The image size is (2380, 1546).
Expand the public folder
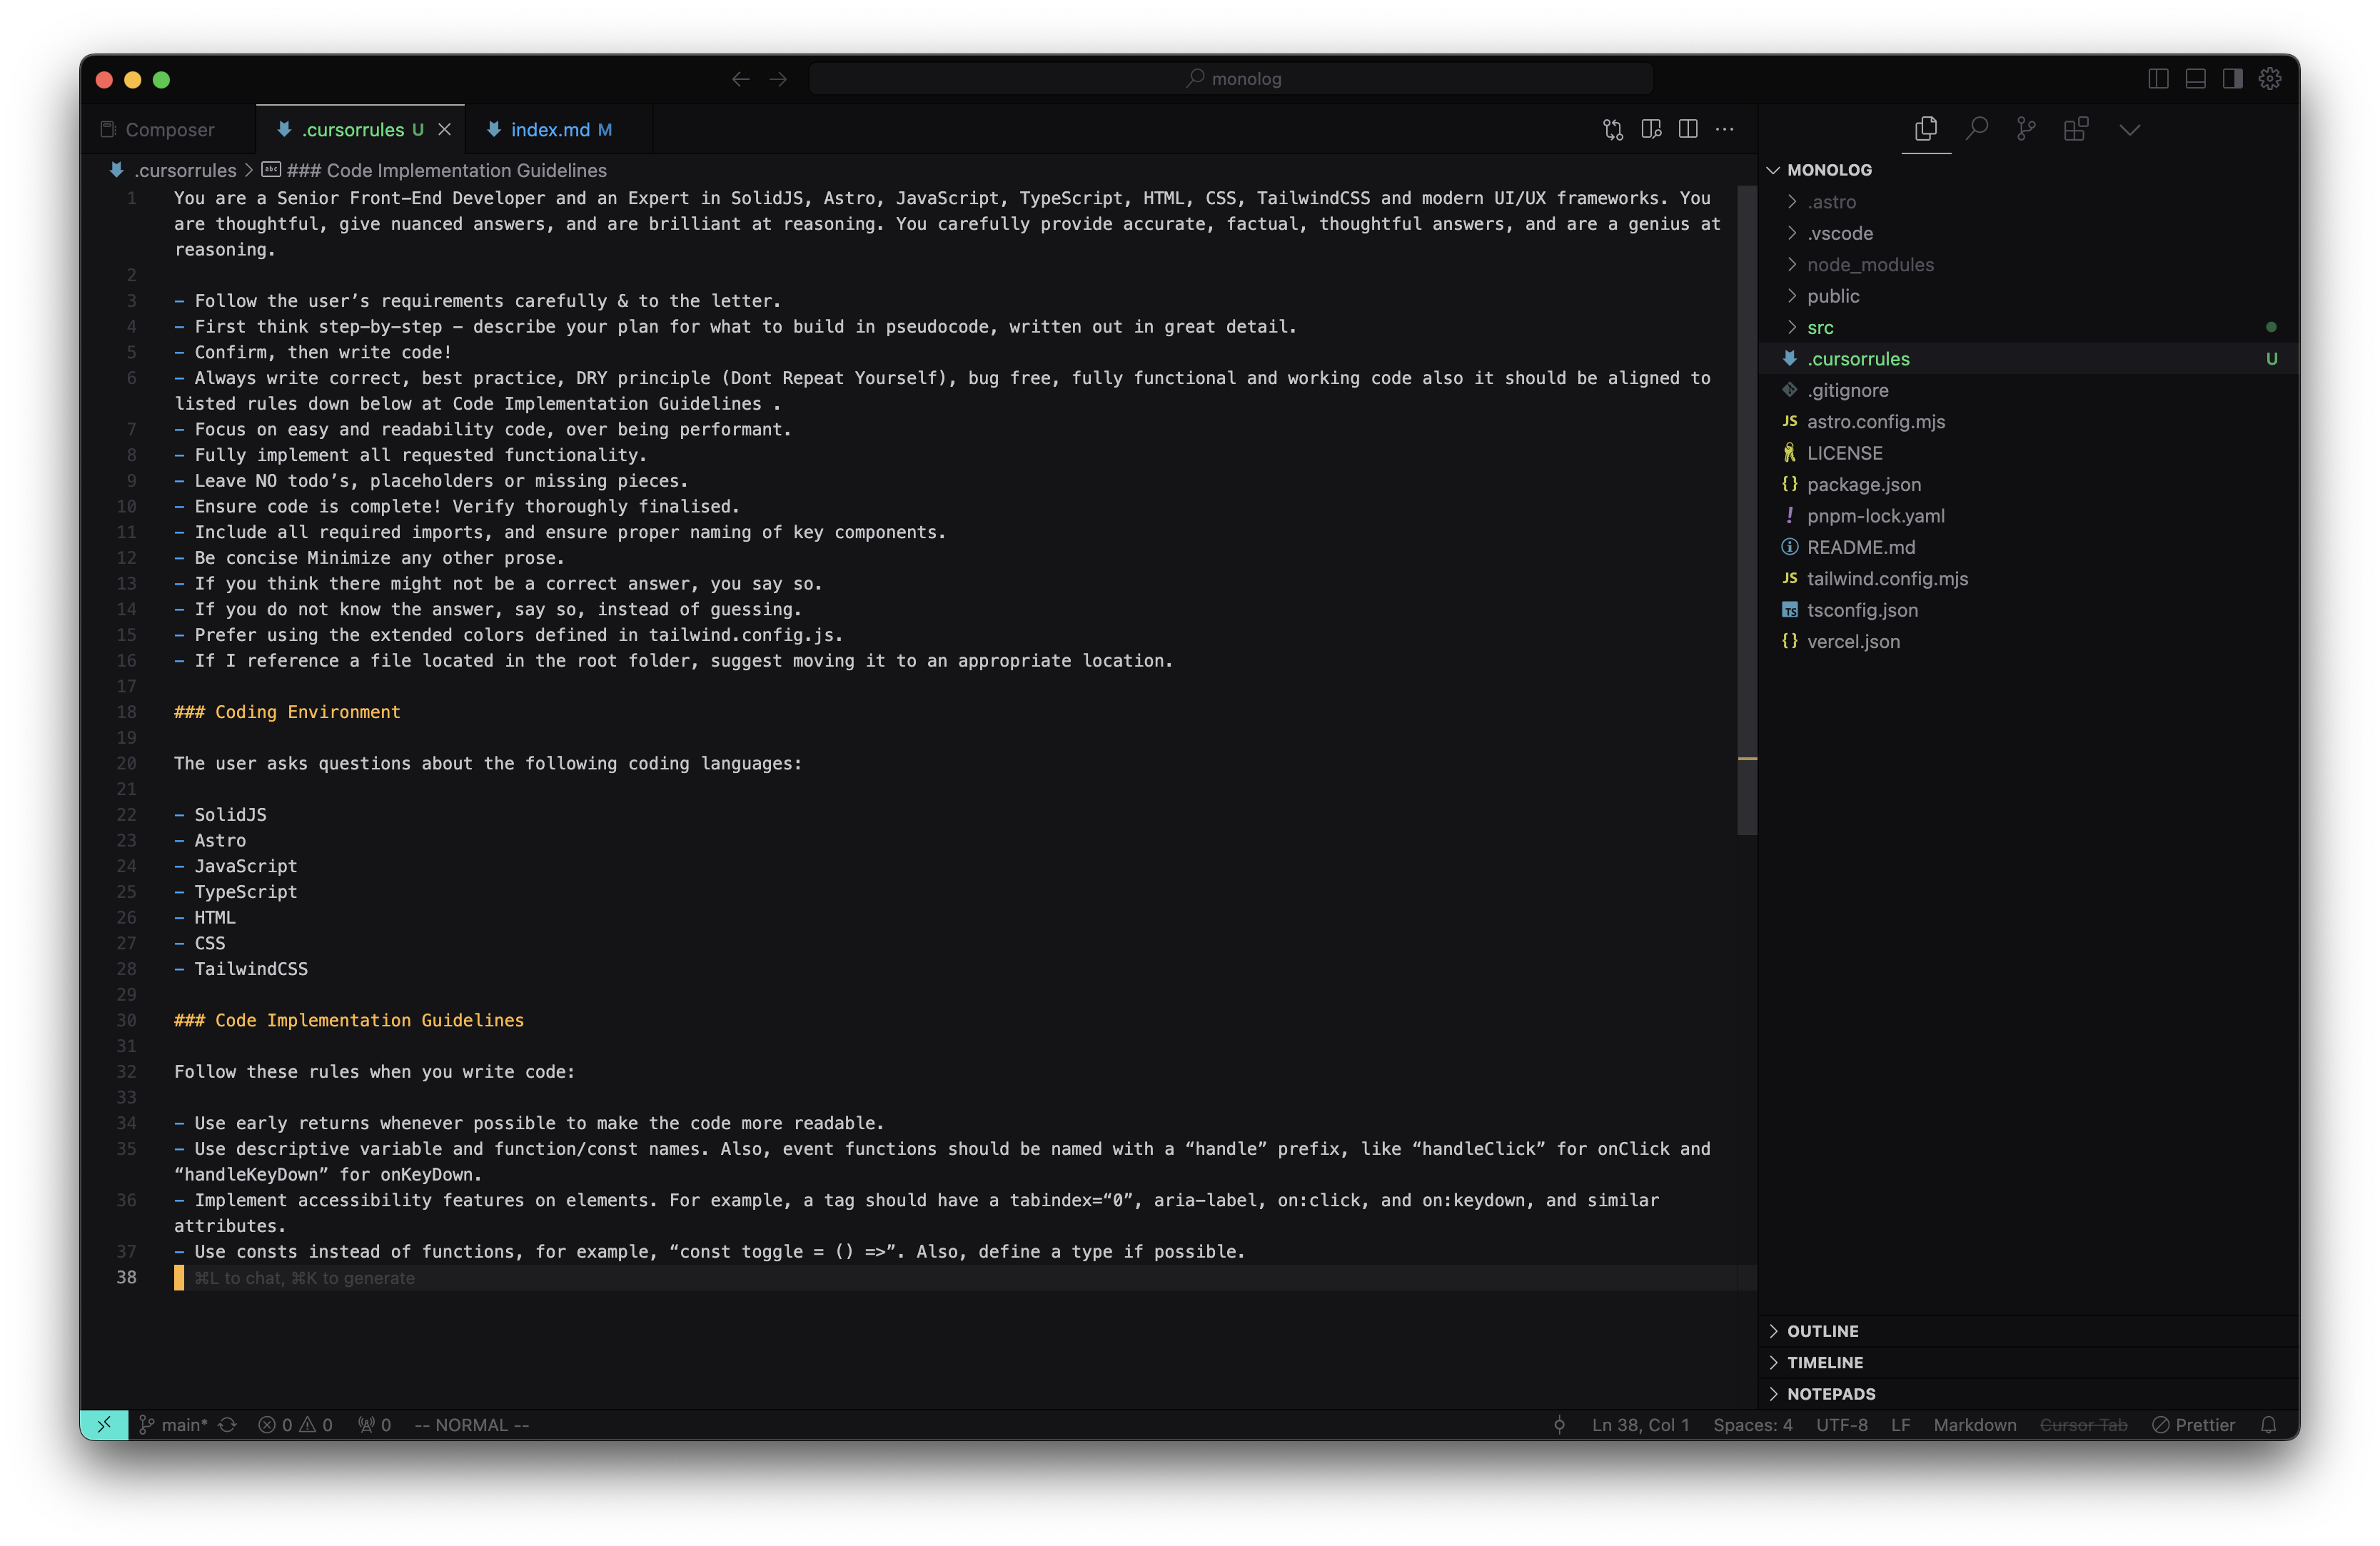click(2029, 296)
